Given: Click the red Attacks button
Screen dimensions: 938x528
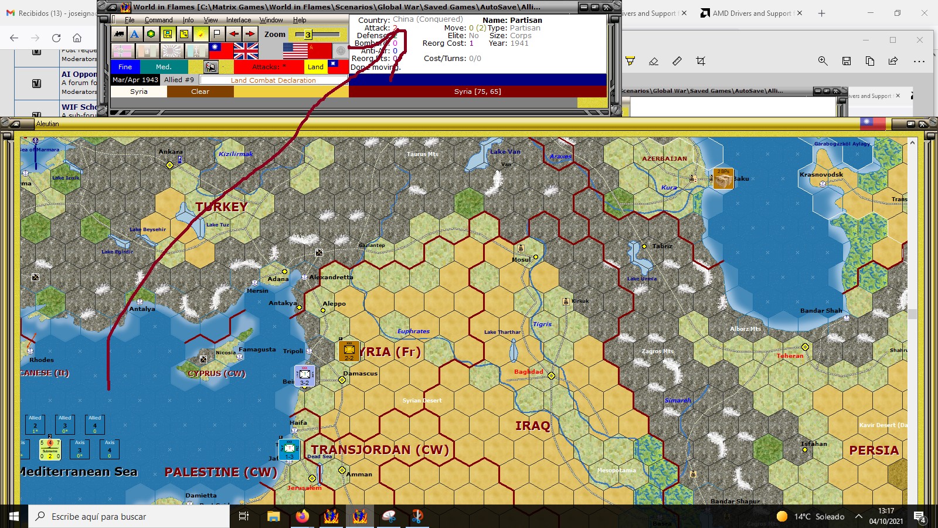Looking at the screenshot, I should (x=269, y=67).
